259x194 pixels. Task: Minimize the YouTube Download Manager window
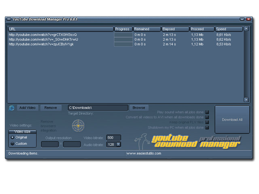click(x=242, y=19)
